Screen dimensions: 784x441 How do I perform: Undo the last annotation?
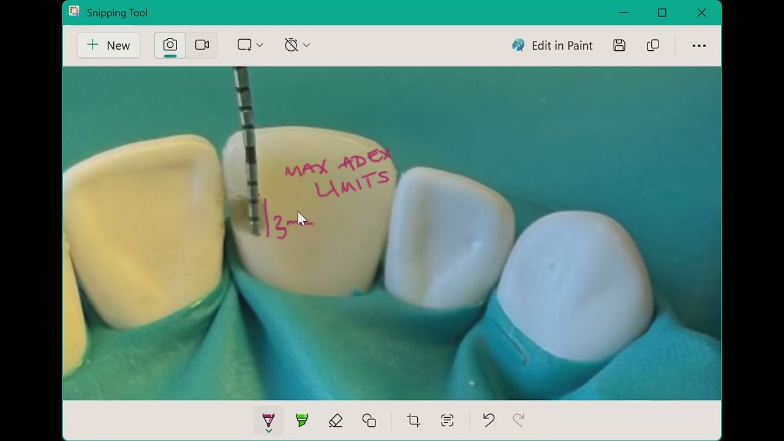click(x=488, y=420)
